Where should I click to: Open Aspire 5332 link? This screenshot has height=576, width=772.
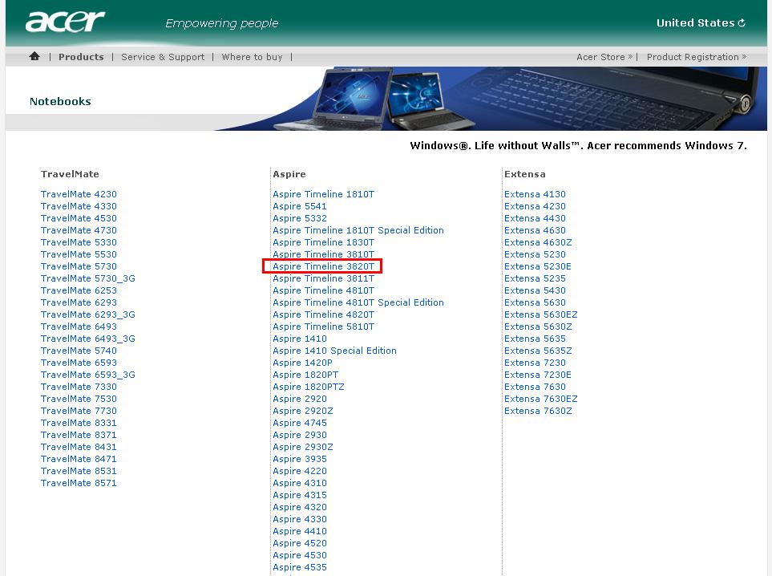(x=300, y=218)
